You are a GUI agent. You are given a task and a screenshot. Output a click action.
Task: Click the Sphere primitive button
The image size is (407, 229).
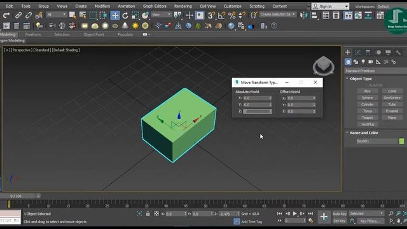(x=368, y=98)
